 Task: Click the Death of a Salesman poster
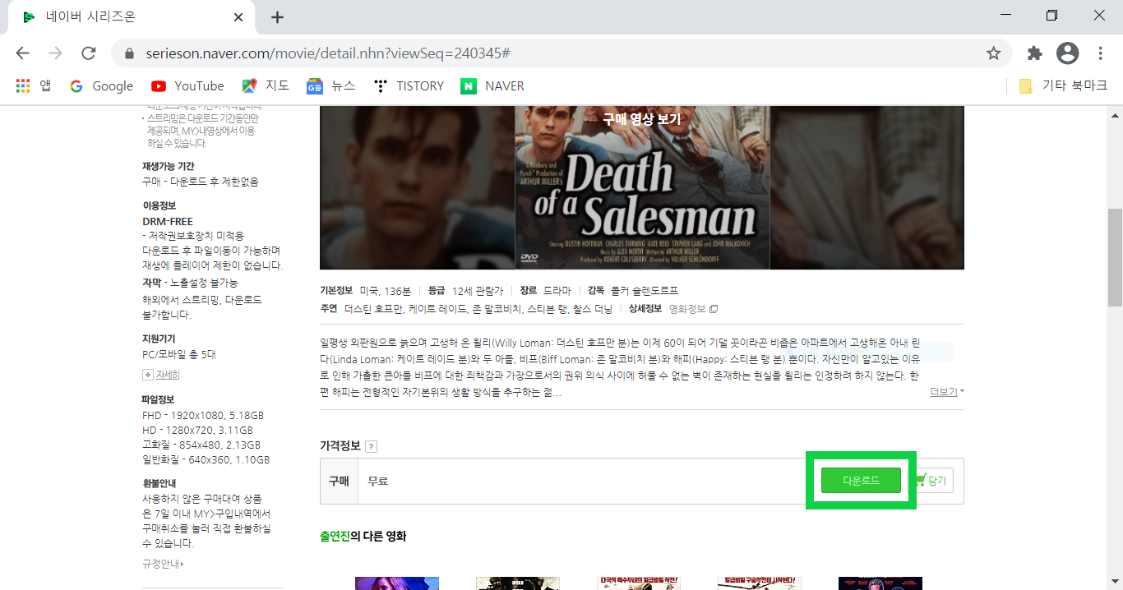coord(642,187)
